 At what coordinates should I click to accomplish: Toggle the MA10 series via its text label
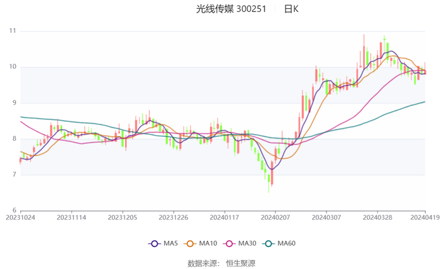click(208, 244)
